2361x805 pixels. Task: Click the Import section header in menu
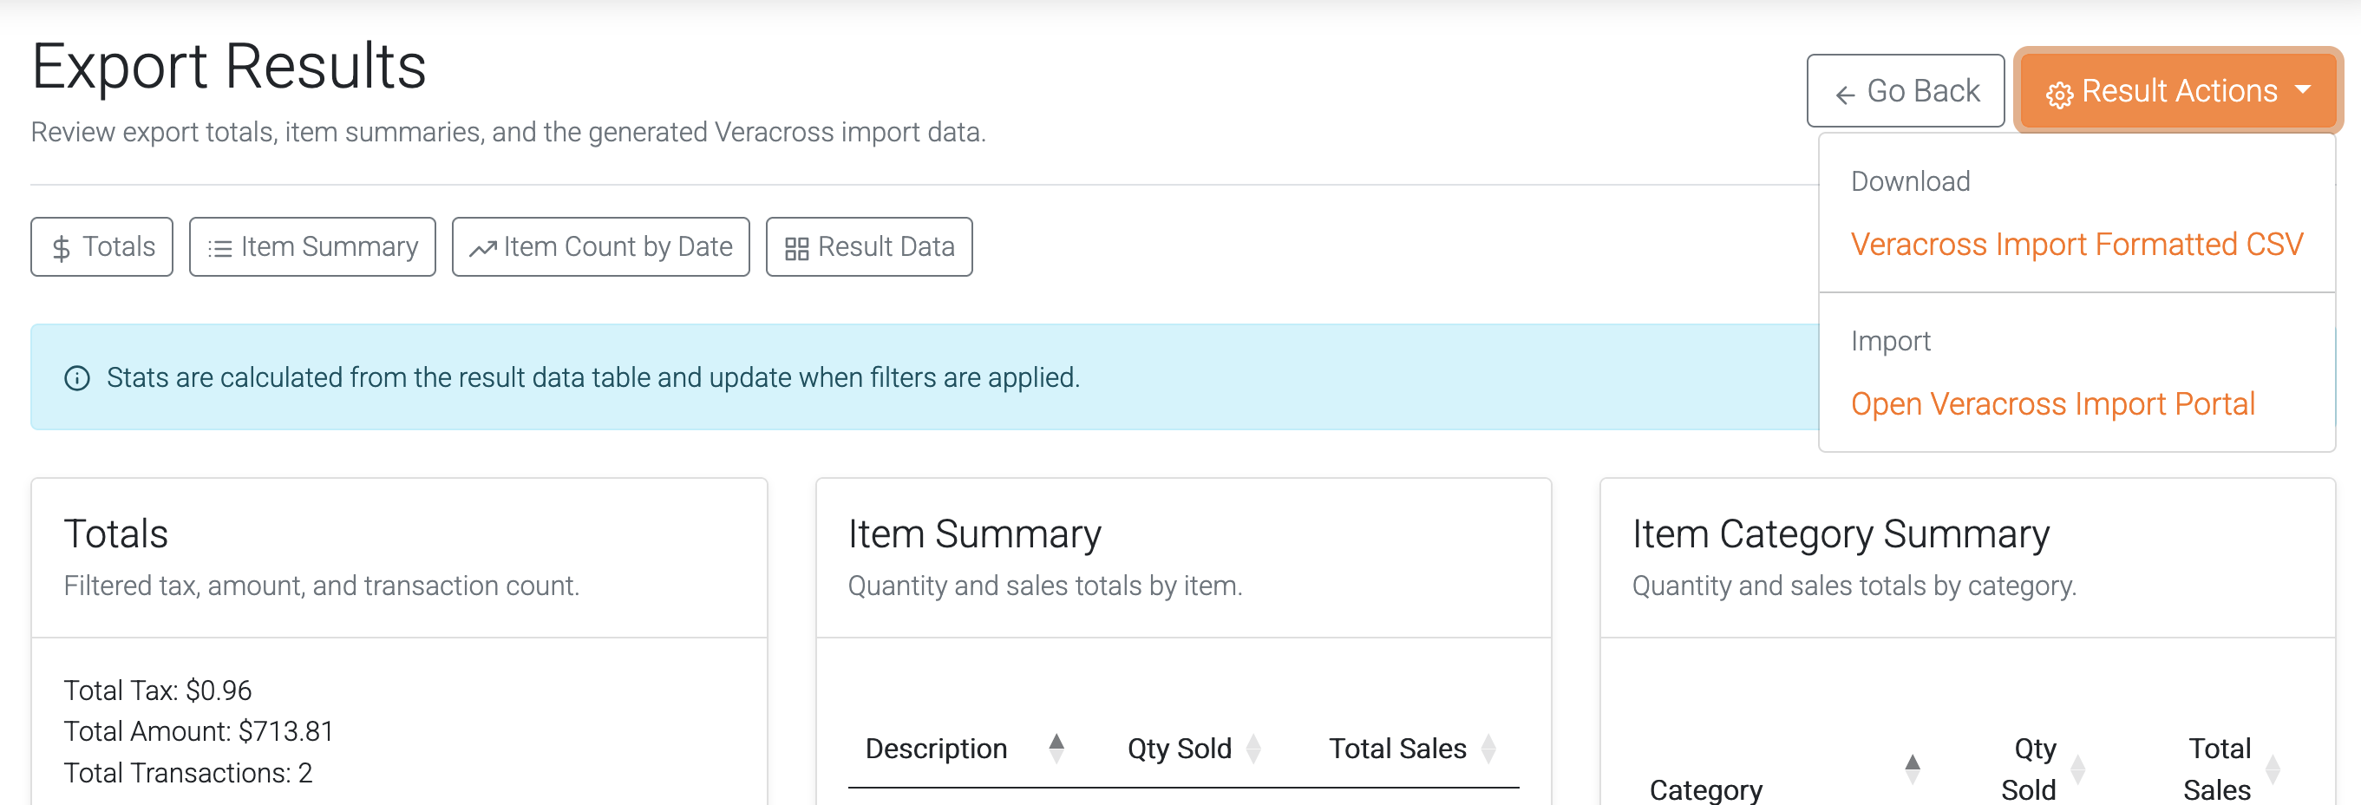coord(1890,340)
